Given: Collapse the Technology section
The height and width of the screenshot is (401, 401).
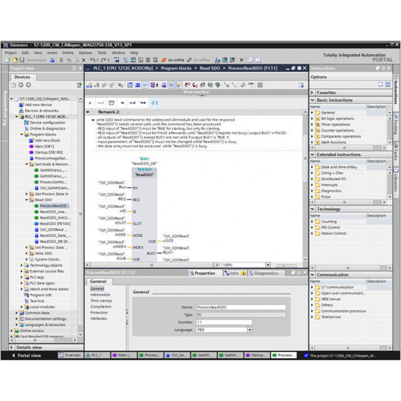Looking at the screenshot, I should 312,209.
